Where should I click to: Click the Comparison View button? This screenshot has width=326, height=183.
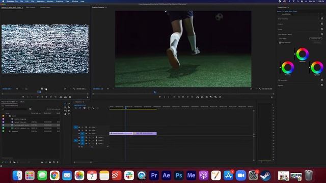[316, 39]
